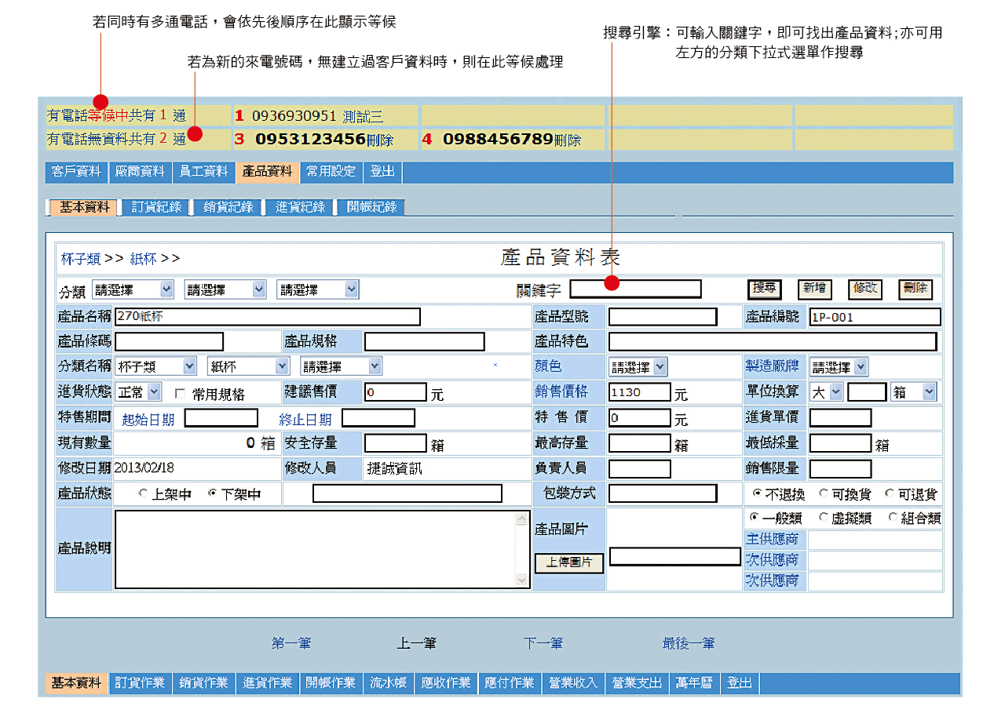Go to 上一筆 record
The height and width of the screenshot is (706, 1005).
click(417, 643)
